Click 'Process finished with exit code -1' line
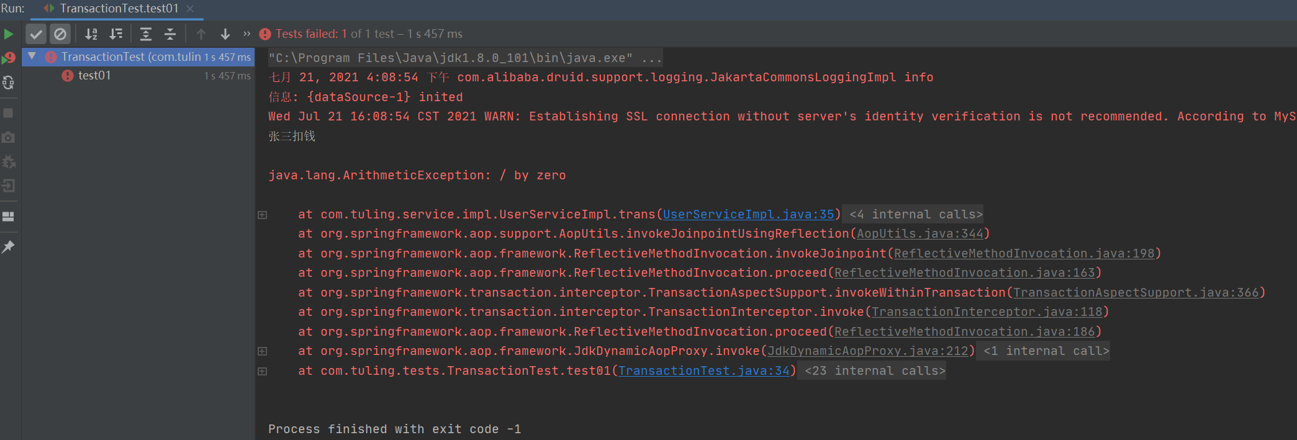The image size is (1297, 440). [395, 429]
